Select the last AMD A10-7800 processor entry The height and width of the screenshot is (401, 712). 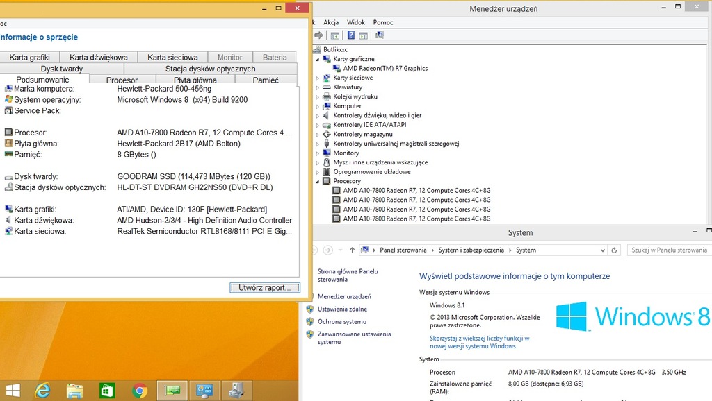point(417,219)
